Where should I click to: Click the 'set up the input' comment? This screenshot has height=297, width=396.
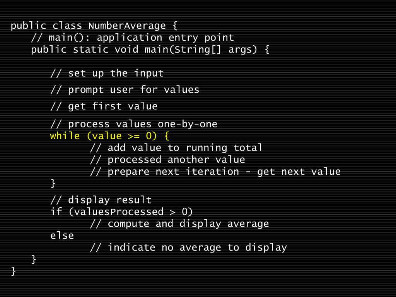click(107, 73)
